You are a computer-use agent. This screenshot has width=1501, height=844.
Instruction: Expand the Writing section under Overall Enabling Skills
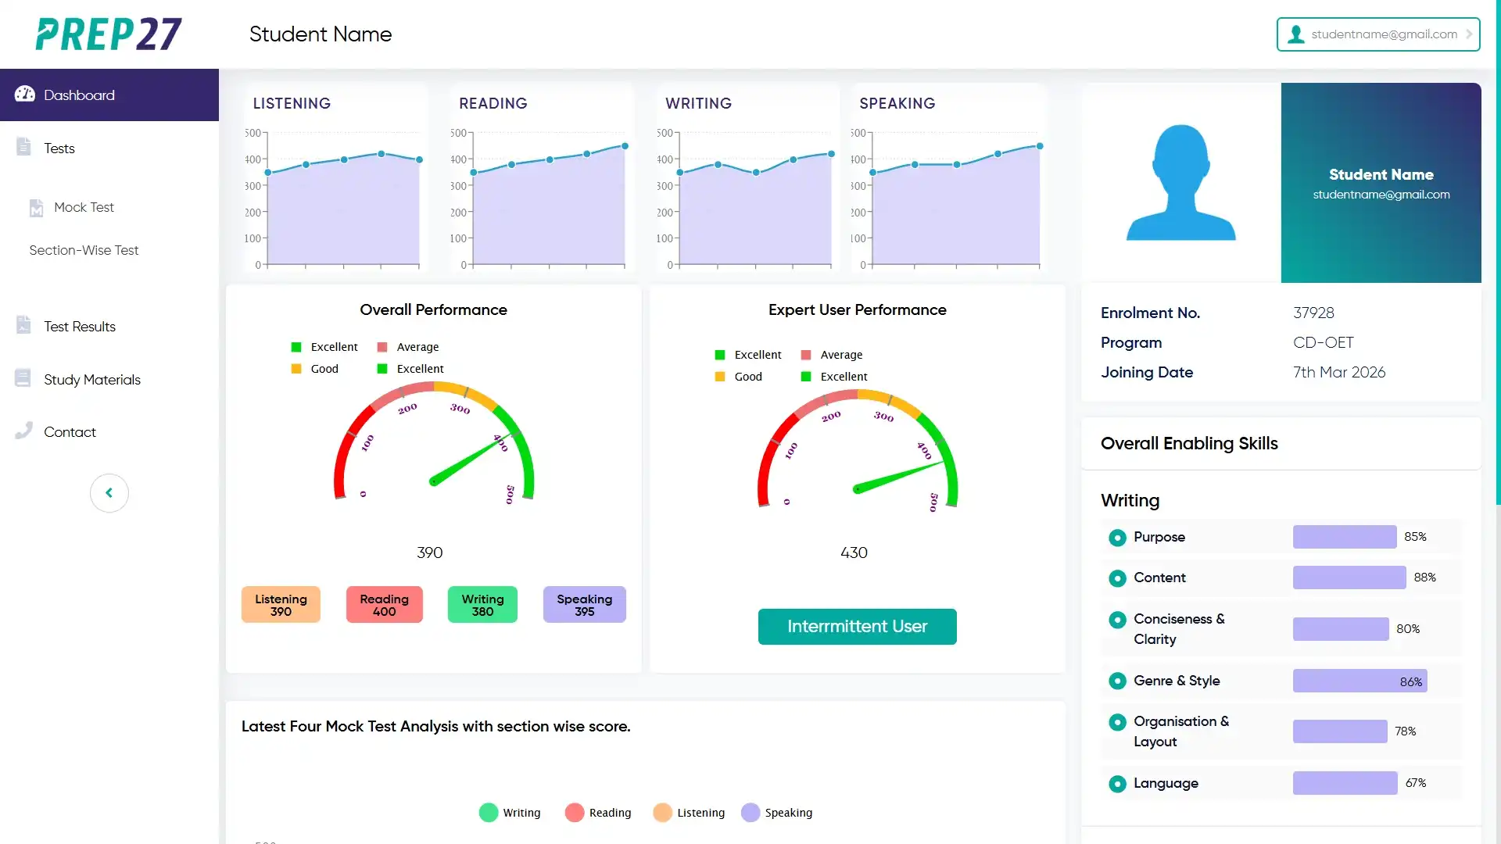coord(1130,500)
